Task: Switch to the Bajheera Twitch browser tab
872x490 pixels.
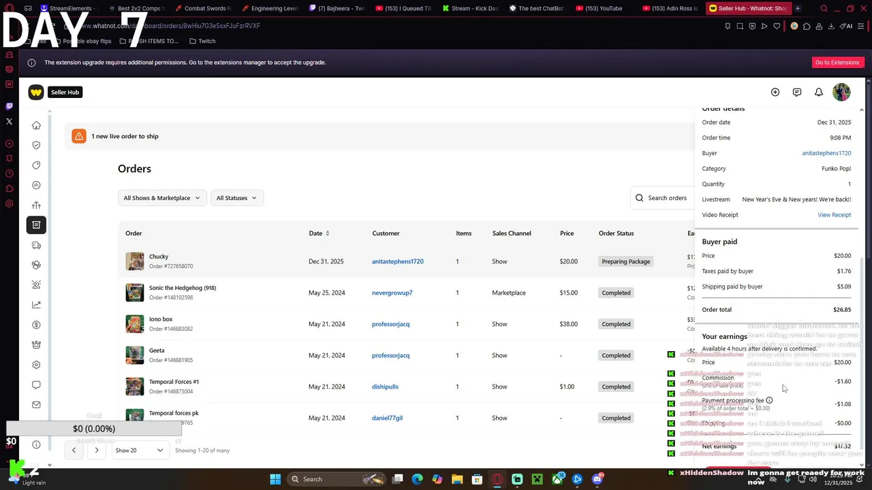Action: [x=337, y=8]
